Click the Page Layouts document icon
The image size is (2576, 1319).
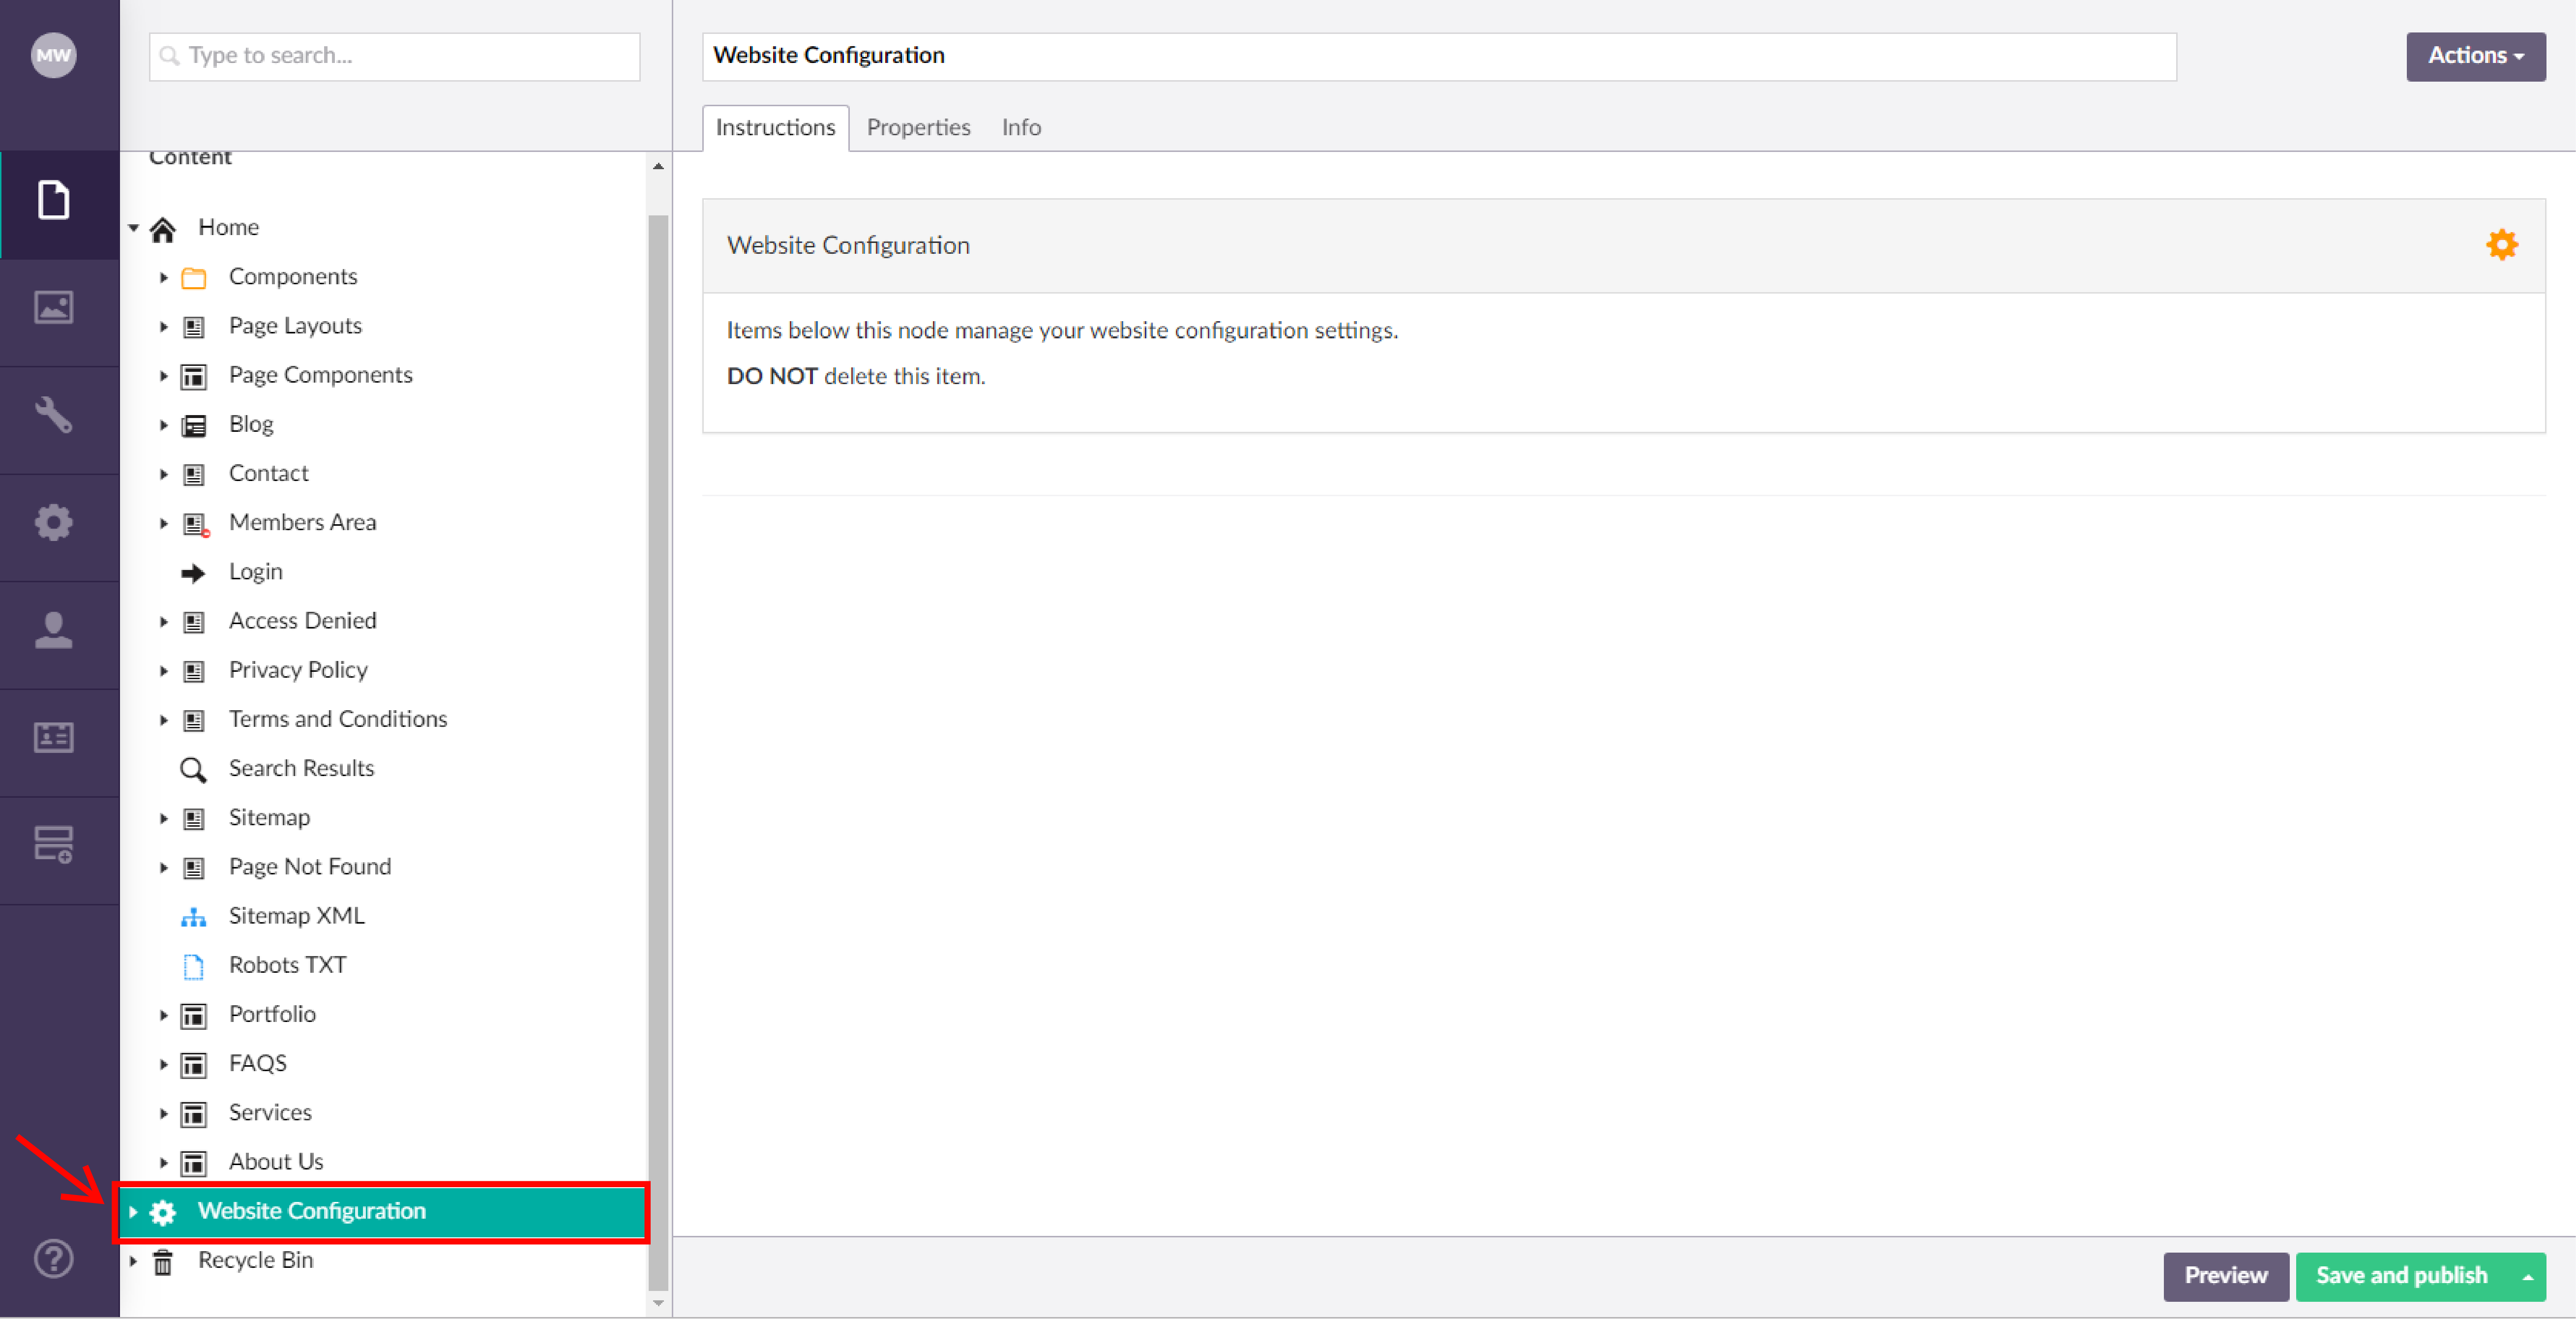click(194, 328)
